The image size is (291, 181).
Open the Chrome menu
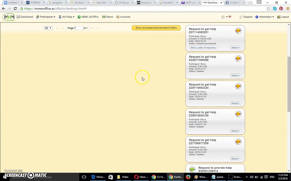pos(287,9)
